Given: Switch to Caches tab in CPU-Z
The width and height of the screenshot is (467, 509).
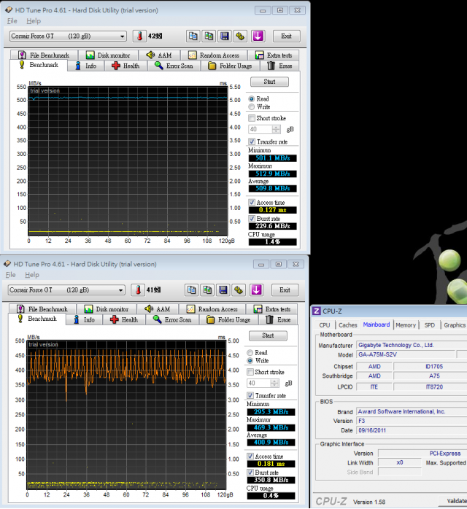Looking at the screenshot, I should [x=347, y=325].
